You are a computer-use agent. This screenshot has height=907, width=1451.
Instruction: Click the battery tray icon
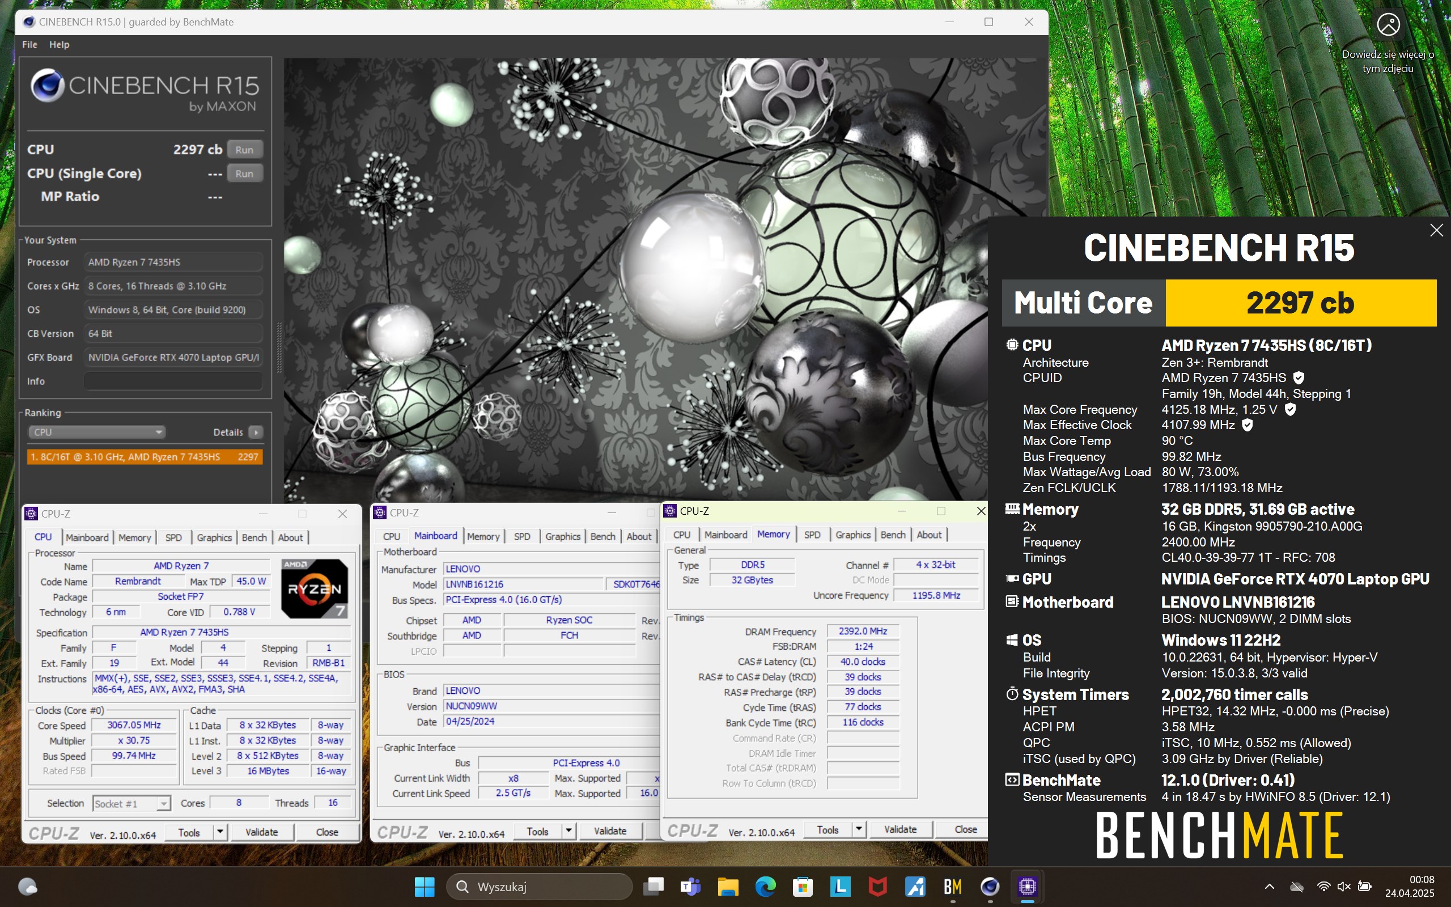pos(1365,887)
